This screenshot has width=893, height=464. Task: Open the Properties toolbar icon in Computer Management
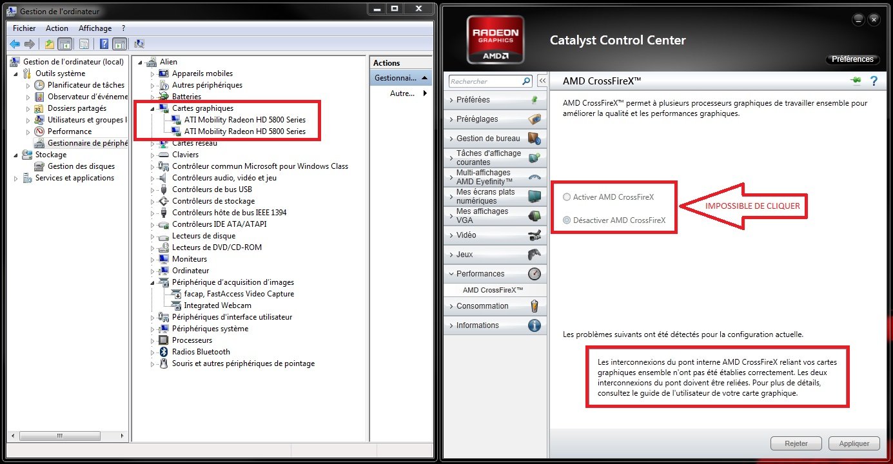tap(84, 44)
